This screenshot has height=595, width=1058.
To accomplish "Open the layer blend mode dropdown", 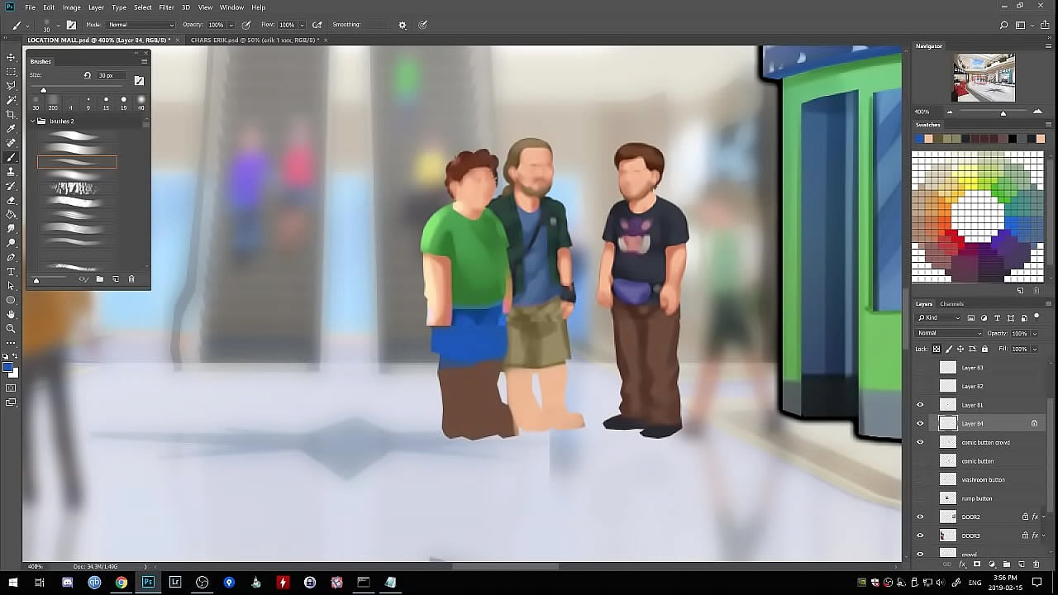I will [x=948, y=333].
